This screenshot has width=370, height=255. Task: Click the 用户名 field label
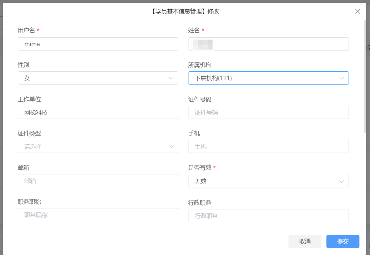click(26, 30)
